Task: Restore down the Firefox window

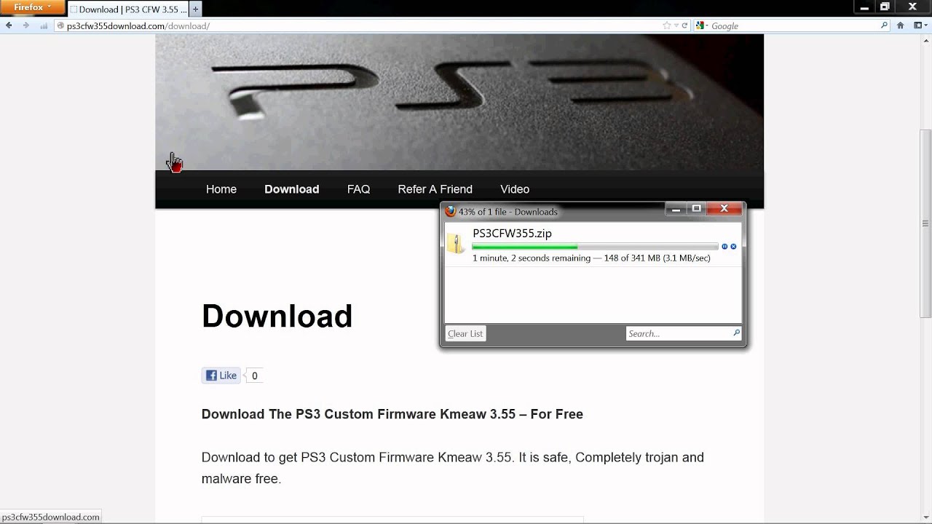Action: pos(885,7)
